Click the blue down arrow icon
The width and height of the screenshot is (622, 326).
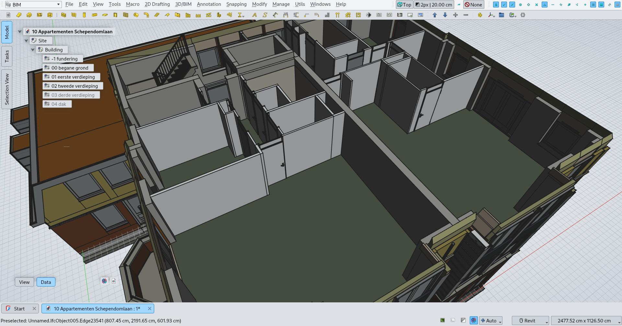(445, 15)
